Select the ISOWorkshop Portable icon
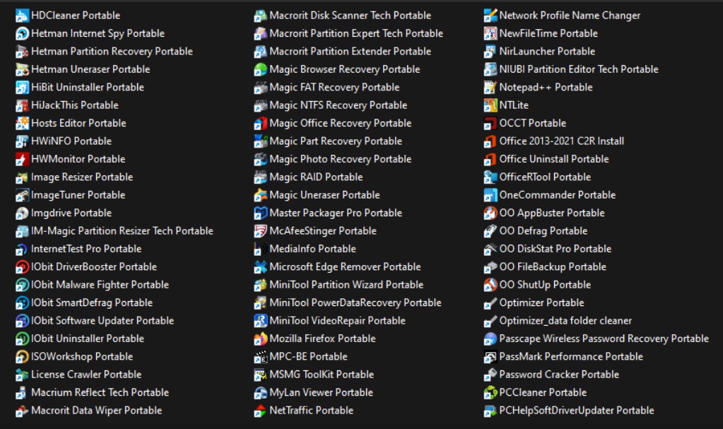 coord(22,357)
